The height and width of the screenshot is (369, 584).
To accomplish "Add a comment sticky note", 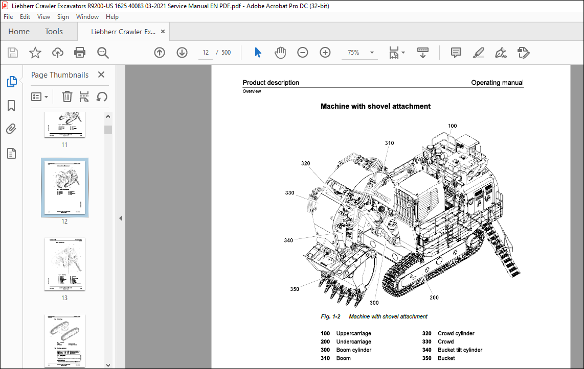I will [456, 53].
